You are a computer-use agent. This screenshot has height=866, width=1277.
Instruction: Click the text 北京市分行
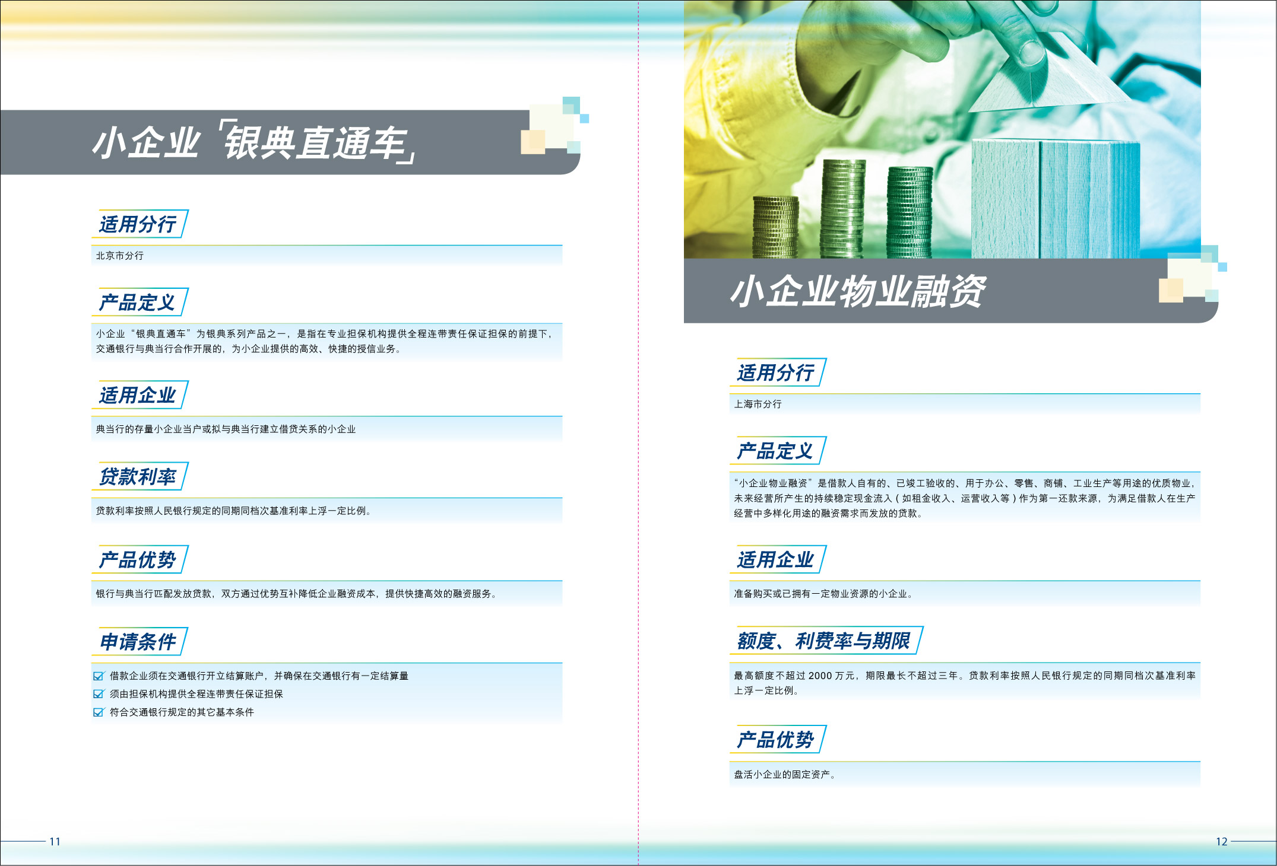click(x=120, y=256)
